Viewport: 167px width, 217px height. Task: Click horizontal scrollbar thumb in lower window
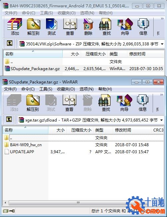pyautogui.click(x=78, y=203)
